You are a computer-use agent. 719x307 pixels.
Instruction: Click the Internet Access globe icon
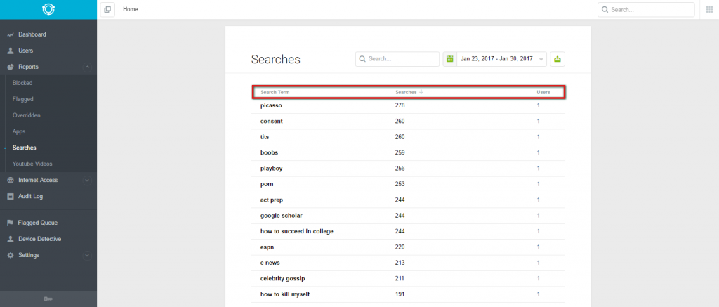point(10,181)
